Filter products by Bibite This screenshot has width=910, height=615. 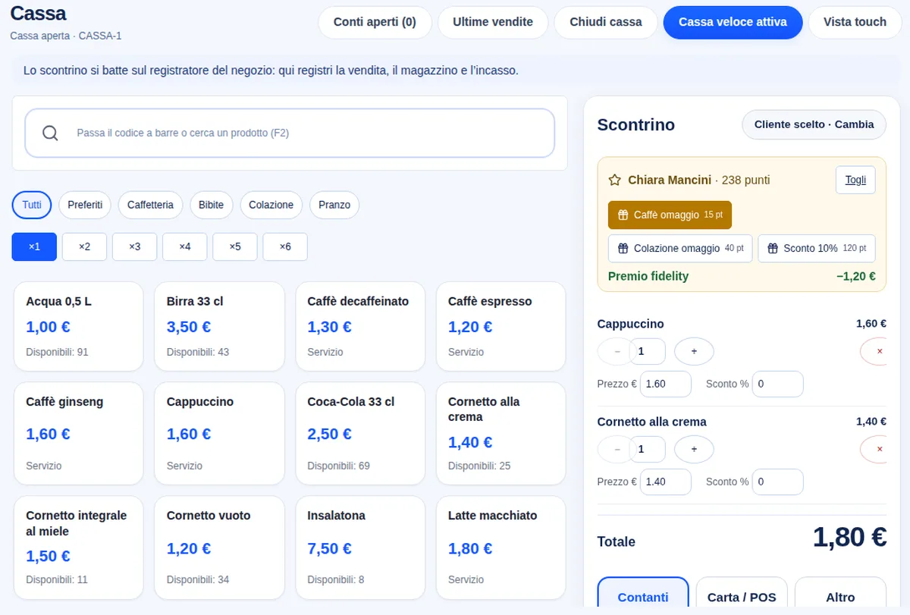pos(212,205)
